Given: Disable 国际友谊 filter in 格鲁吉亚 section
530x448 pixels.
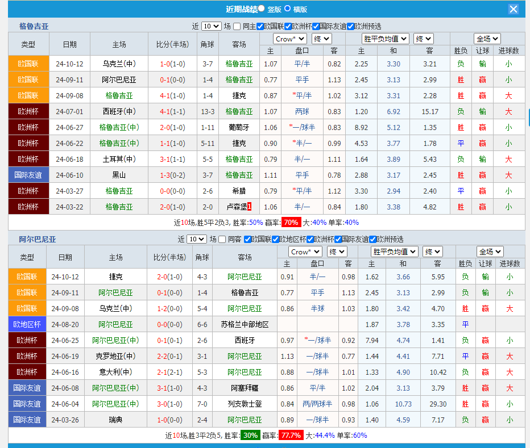Looking at the screenshot, I should click(316, 26).
